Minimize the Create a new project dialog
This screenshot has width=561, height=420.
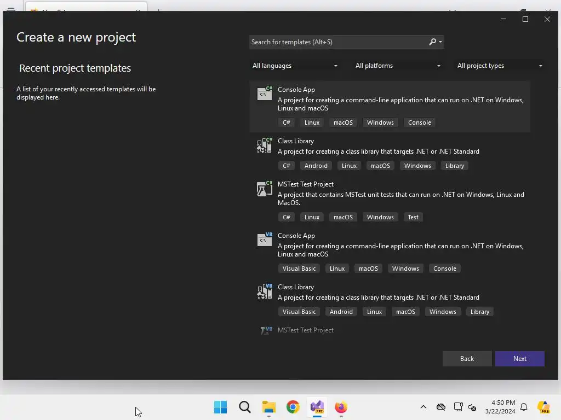click(x=503, y=19)
